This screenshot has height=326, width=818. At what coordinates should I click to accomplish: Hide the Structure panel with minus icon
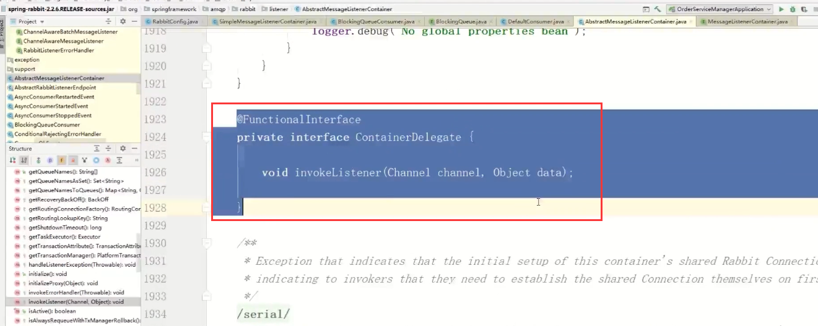pos(134,149)
